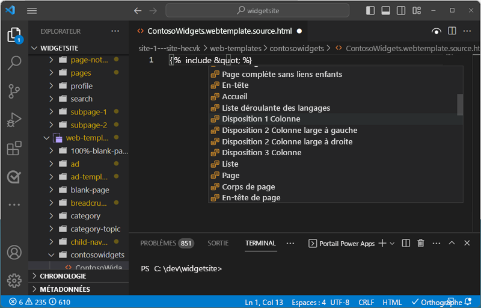Open the Manage settings gear
Screen dimensions: 481x308
[x=14, y=280]
